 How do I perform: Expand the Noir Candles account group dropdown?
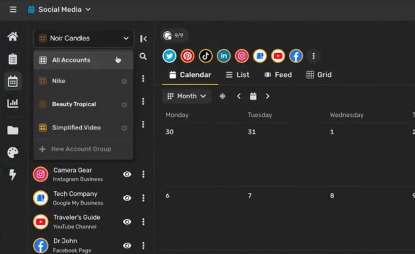pos(84,38)
